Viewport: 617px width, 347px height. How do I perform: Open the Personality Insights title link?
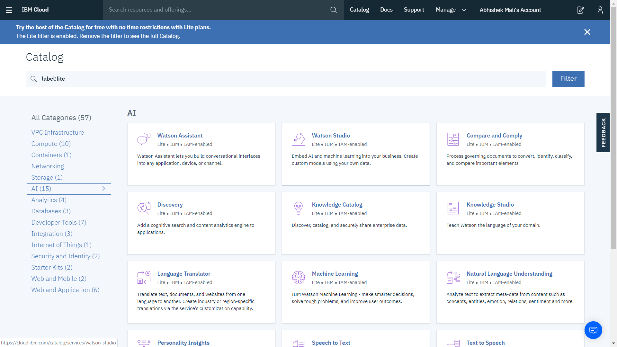click(x=183, y=343)
